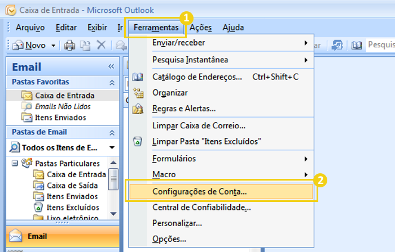Select the Itens Excluídos folder

click(73, 208)
